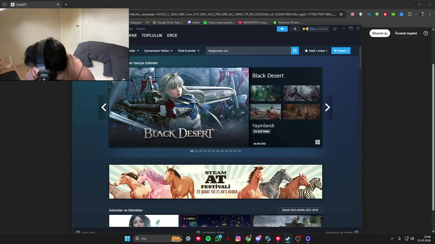Click into the Mağazada ara search field
The image size is (435, 244).
[x=248, y=50]
